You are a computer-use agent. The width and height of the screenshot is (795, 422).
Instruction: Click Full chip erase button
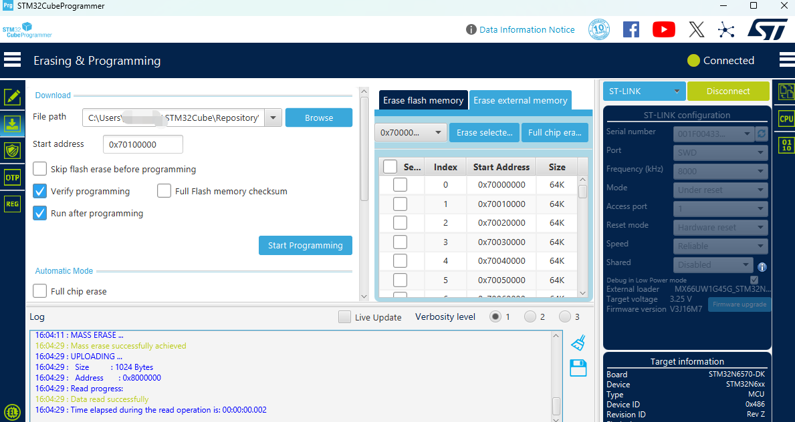pyautogui.click(x=555, y=133)
